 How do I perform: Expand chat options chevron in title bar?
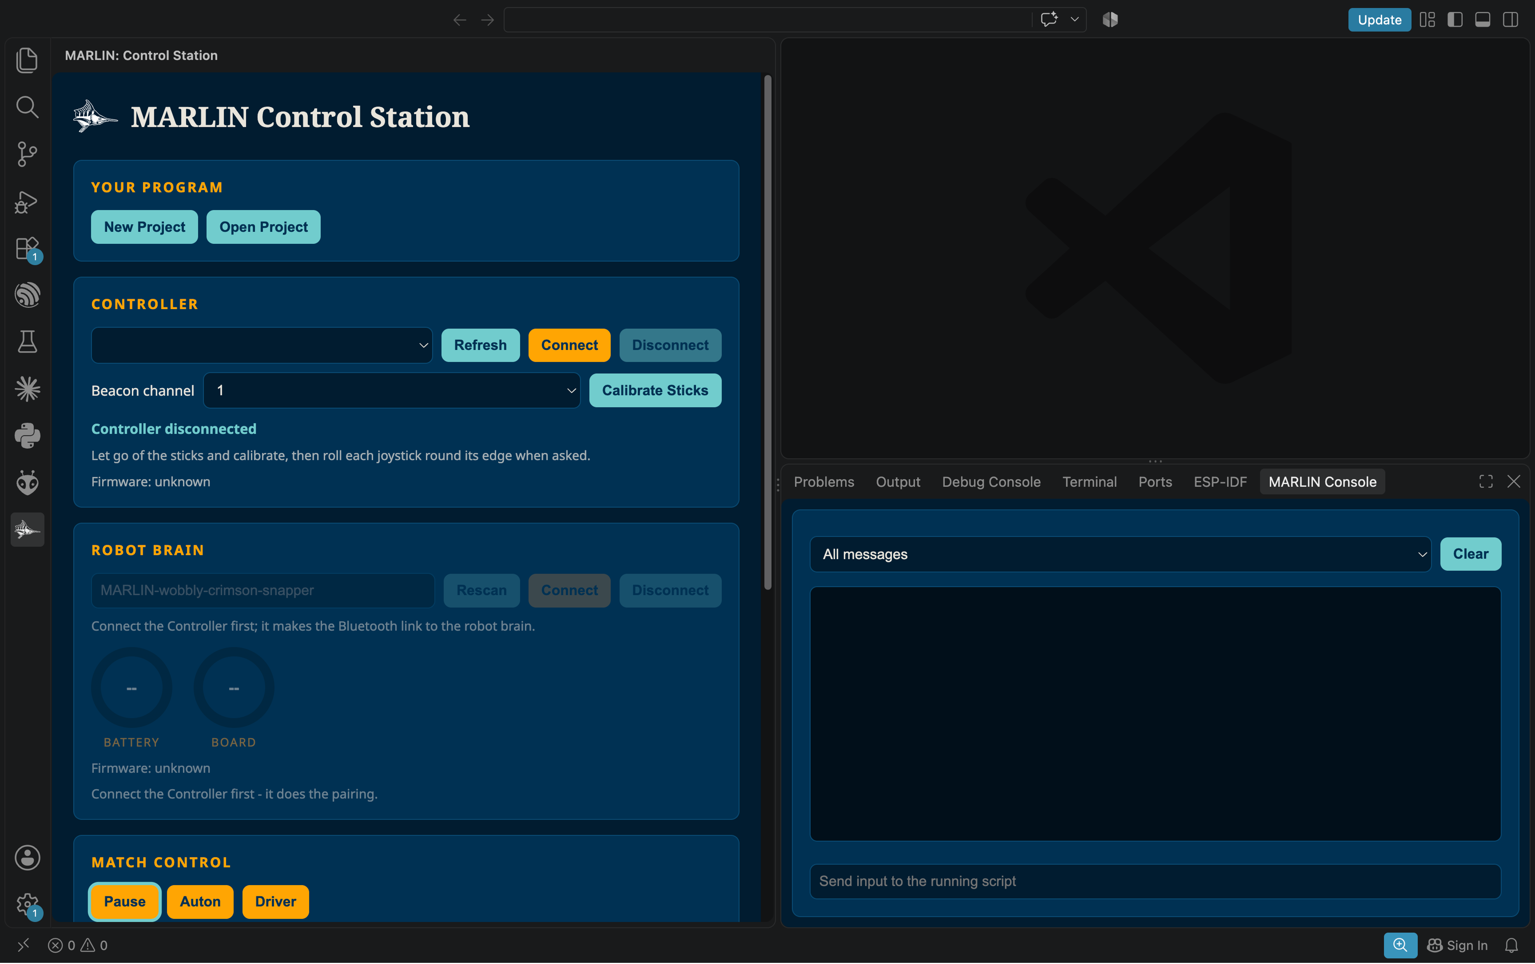[x=1075, y=20]
